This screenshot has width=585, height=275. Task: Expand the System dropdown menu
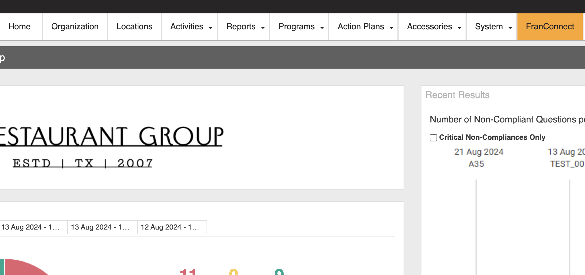point(493,27)
